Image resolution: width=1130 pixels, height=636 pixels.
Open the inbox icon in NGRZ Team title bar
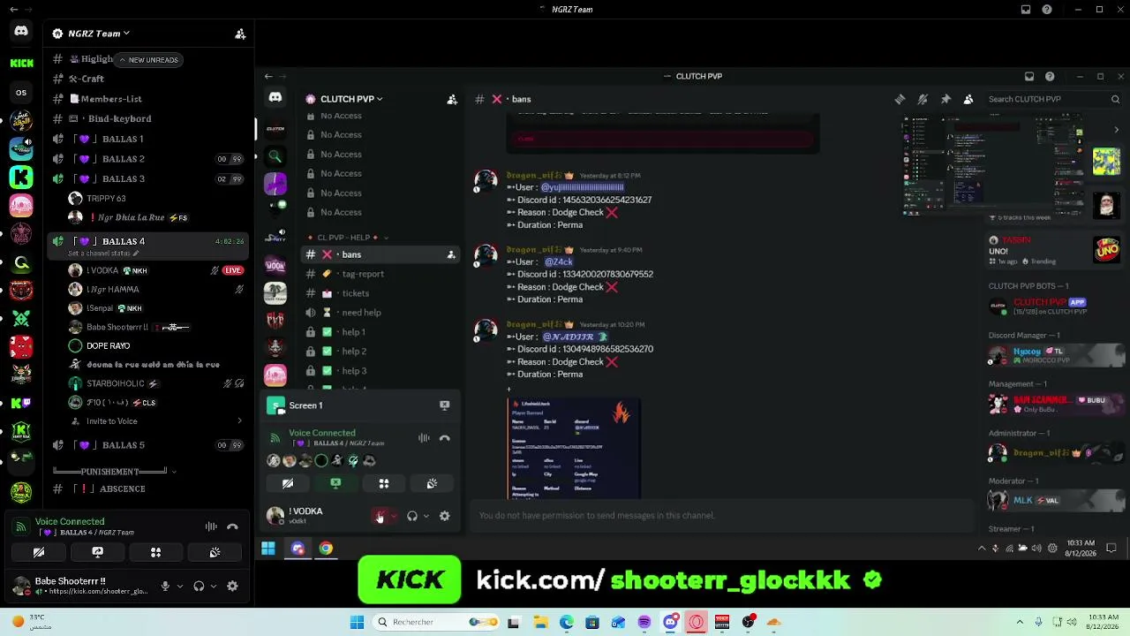[x=1026, y=10]
